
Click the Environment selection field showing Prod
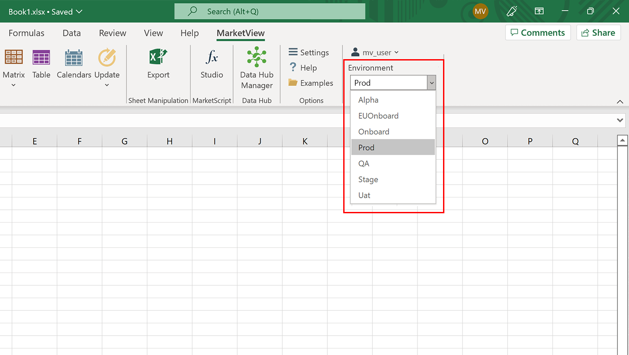(389, 83)
